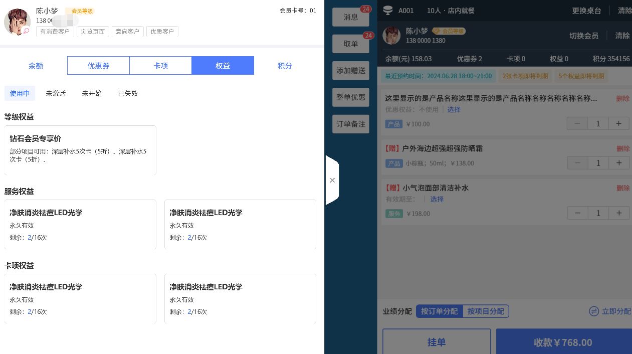Click the gold 会员等级 badge in left panel
The height and width of the screenshot is (354, 632).
(x=80, y=11)
